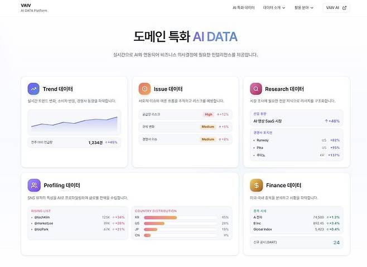The width and height of the screenshot is (367, 267).
Task: Open the first navigation menu item
Action: tap(244, 8)
